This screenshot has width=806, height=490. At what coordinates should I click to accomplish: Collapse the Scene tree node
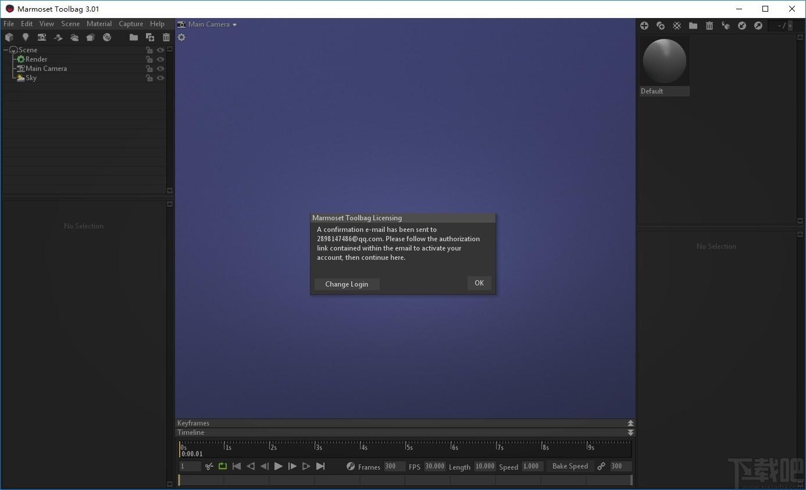click(6, 50)
